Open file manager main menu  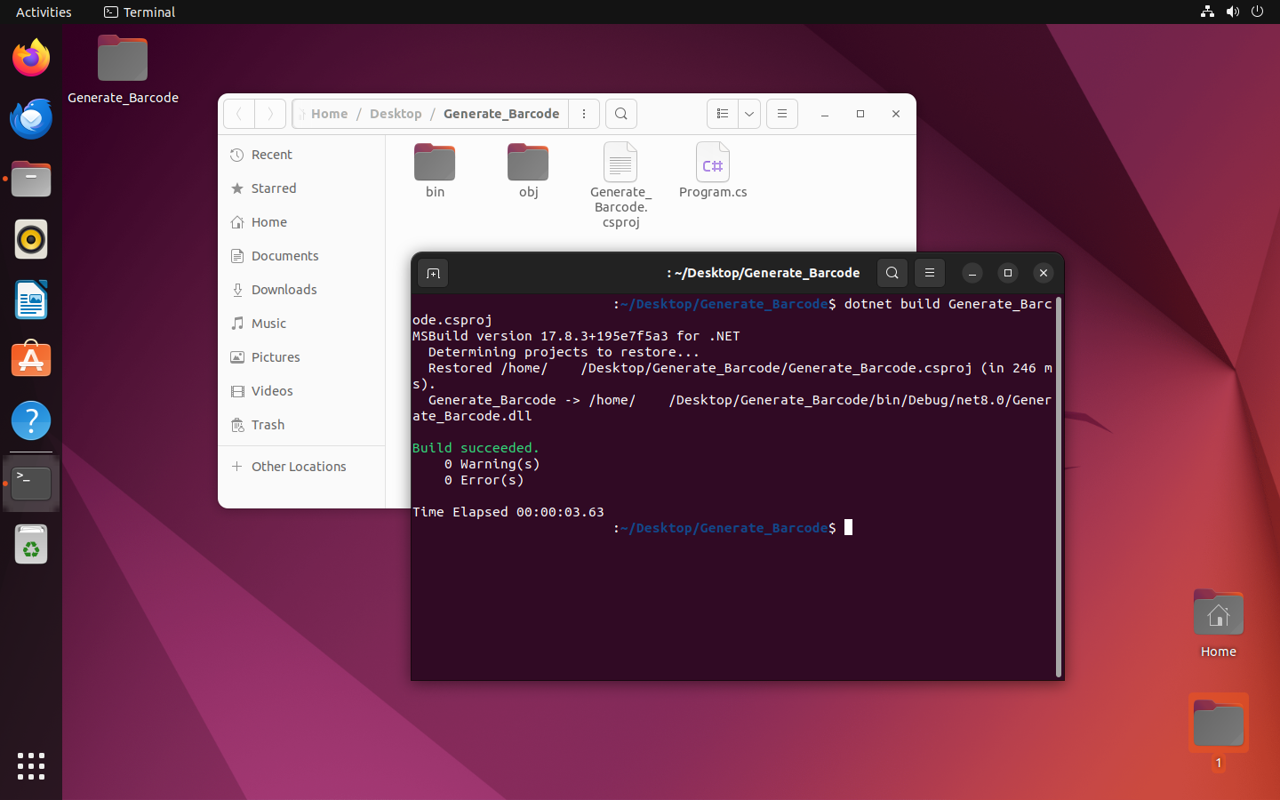pos(782,114)
